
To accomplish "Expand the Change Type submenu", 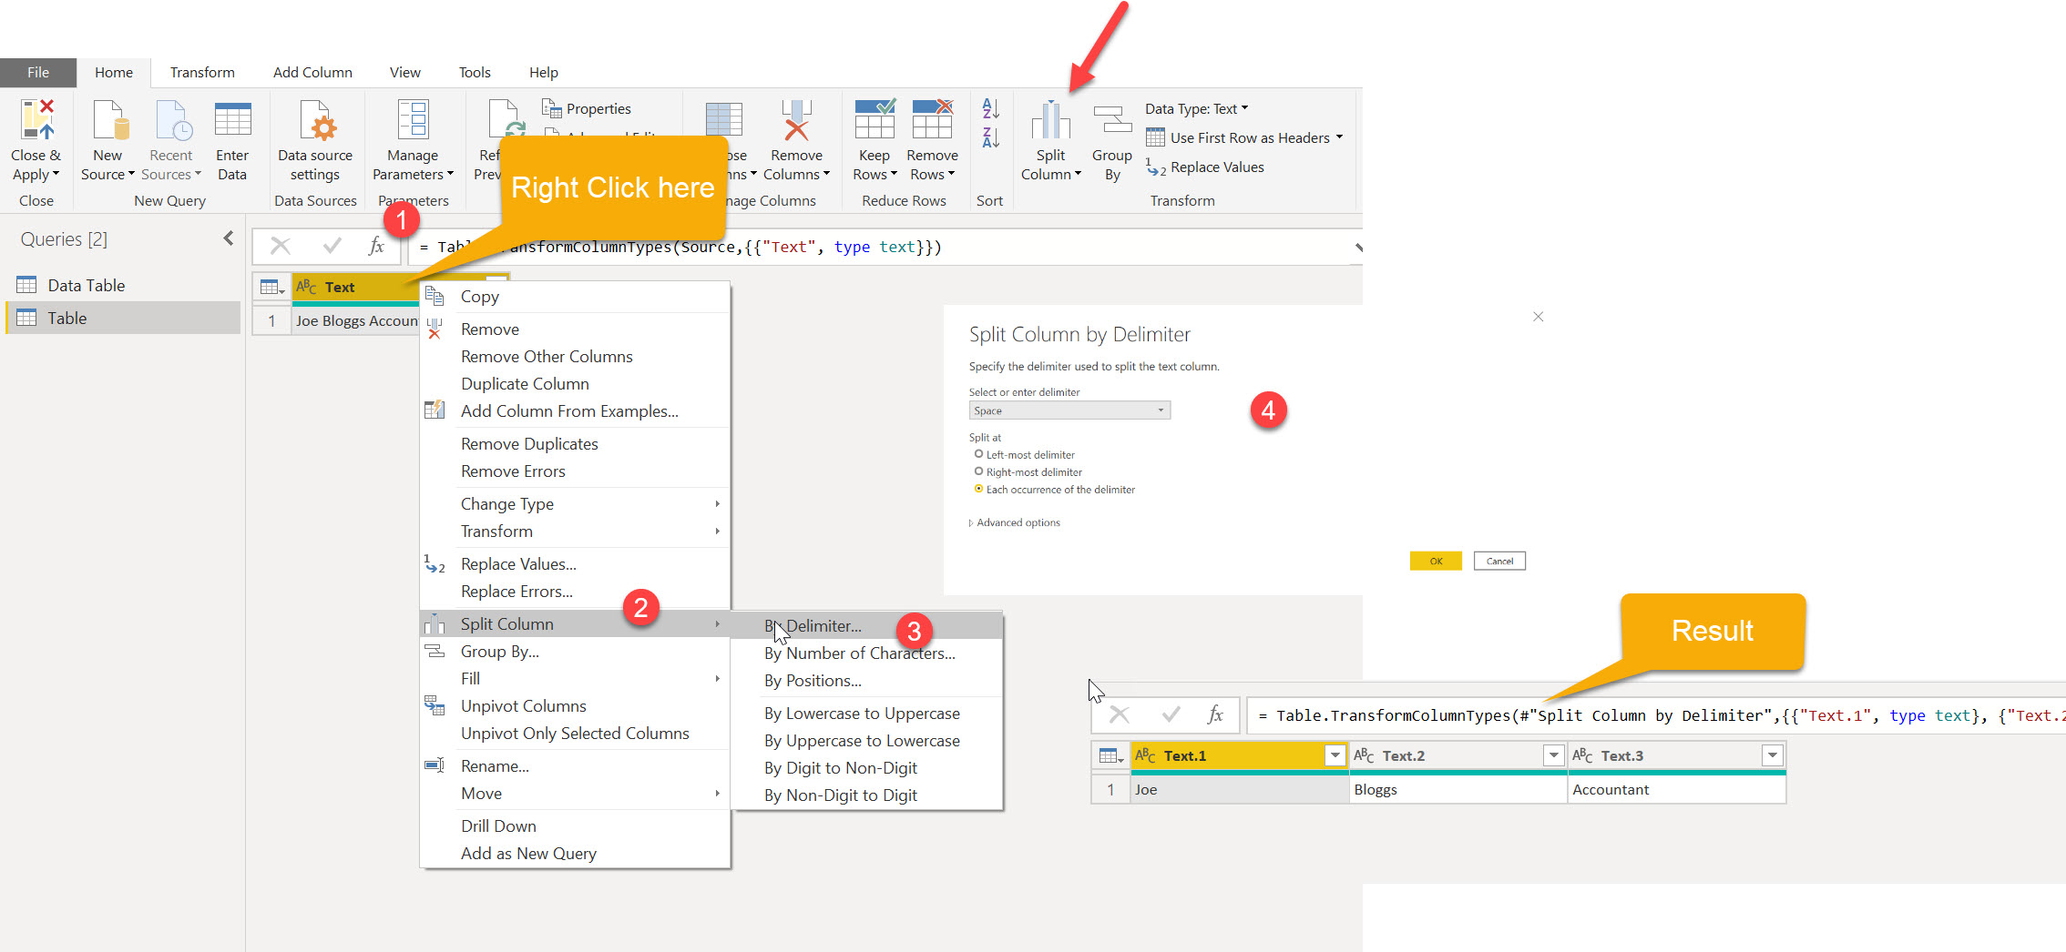I will tap(575, 504).
